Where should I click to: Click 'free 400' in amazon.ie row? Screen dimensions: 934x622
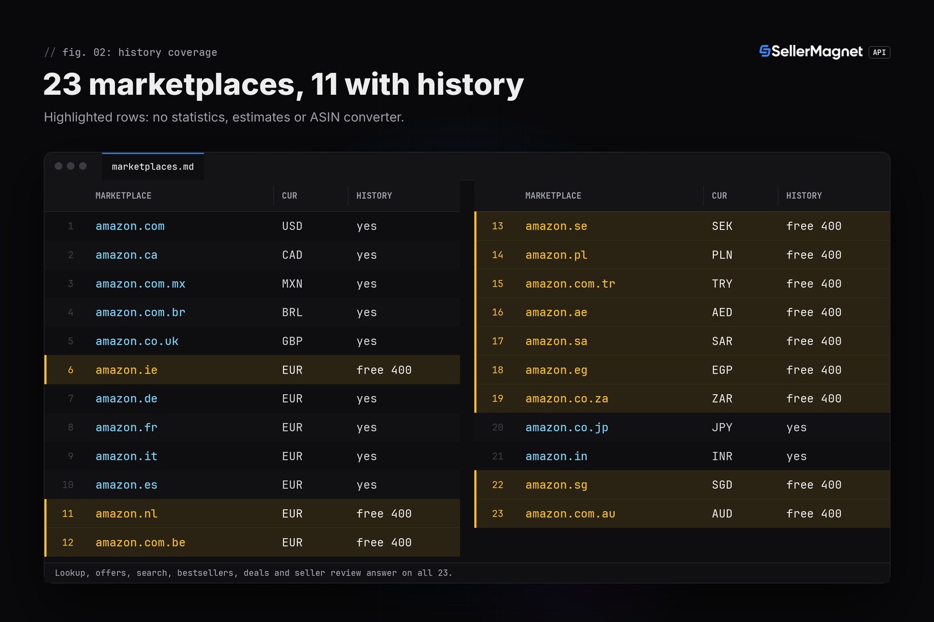pos(384,370)
